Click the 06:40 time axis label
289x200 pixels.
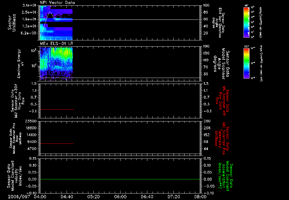pos(147,197)
